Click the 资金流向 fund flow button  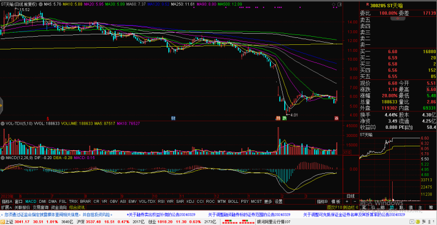click(x=59, y=208)
